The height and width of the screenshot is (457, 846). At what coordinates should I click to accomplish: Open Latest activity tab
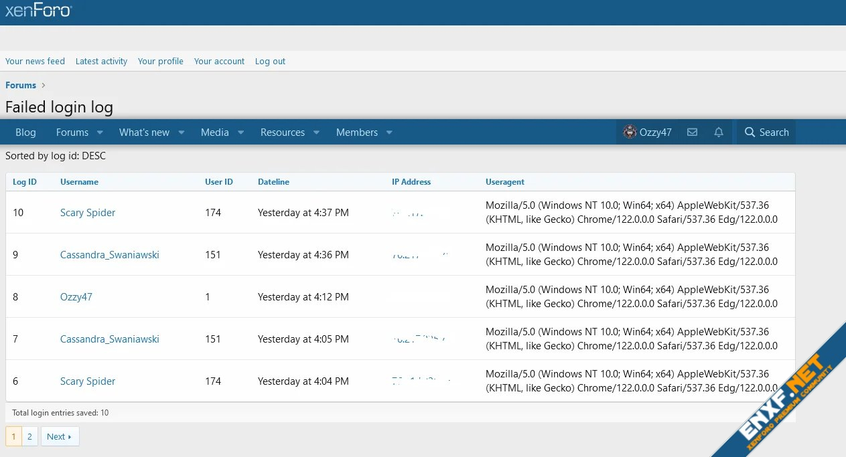coord(101,61)
